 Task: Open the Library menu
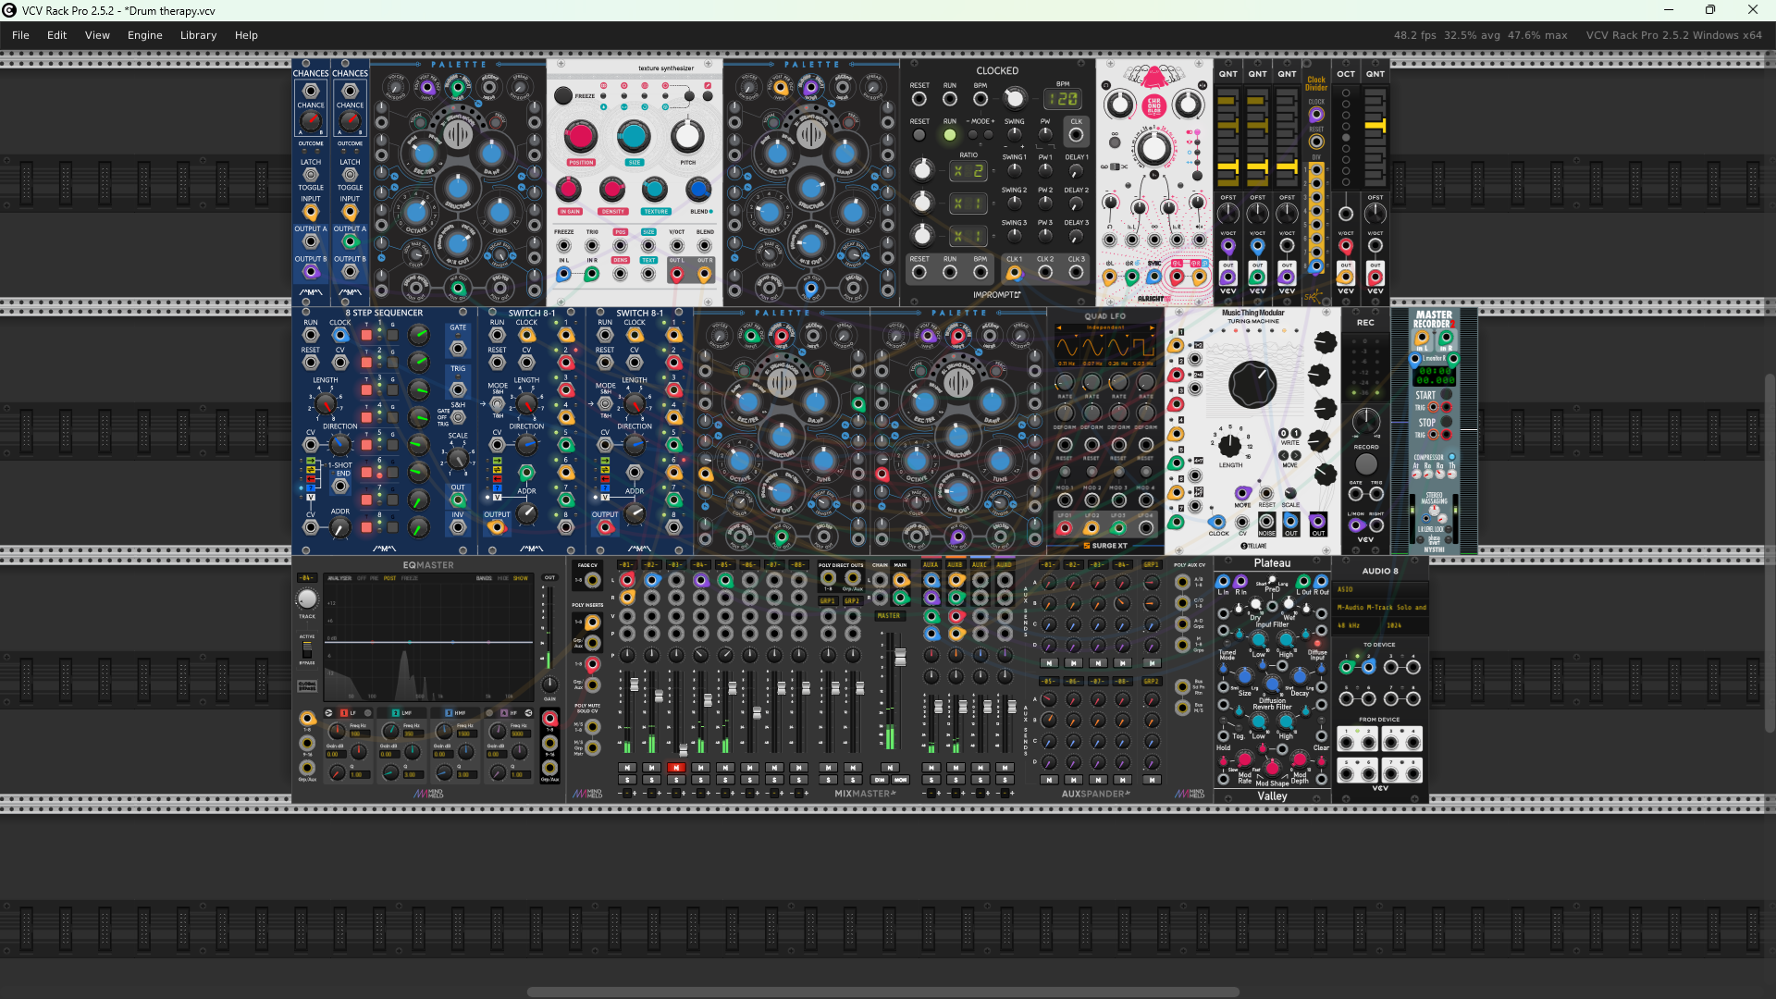(198, 35)
